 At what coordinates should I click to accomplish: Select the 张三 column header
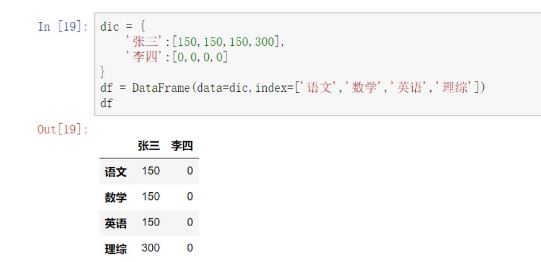point(148,146)
